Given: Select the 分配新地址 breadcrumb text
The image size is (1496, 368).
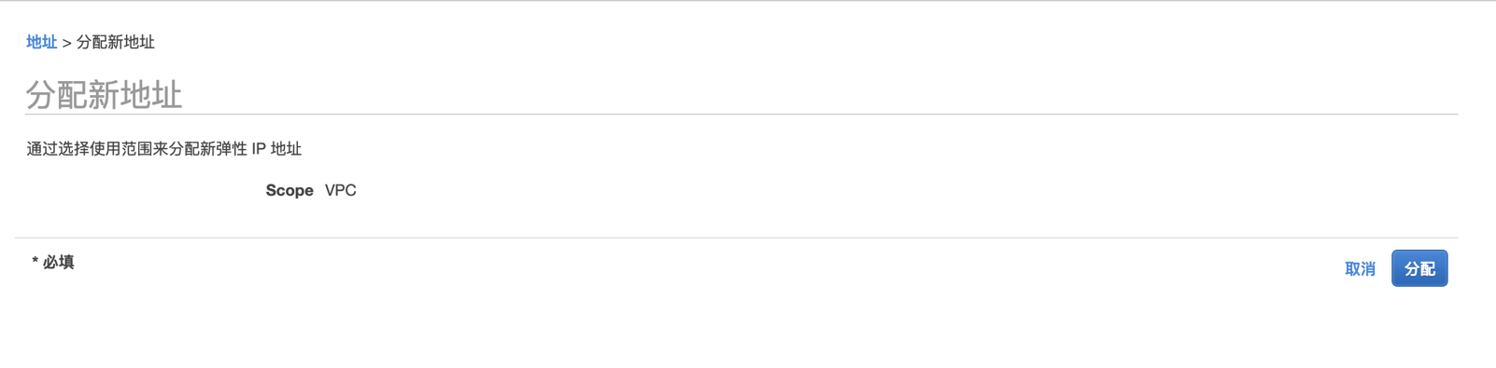Looking at the screenshot, I should pyautogui.click(x=116, y=42).
